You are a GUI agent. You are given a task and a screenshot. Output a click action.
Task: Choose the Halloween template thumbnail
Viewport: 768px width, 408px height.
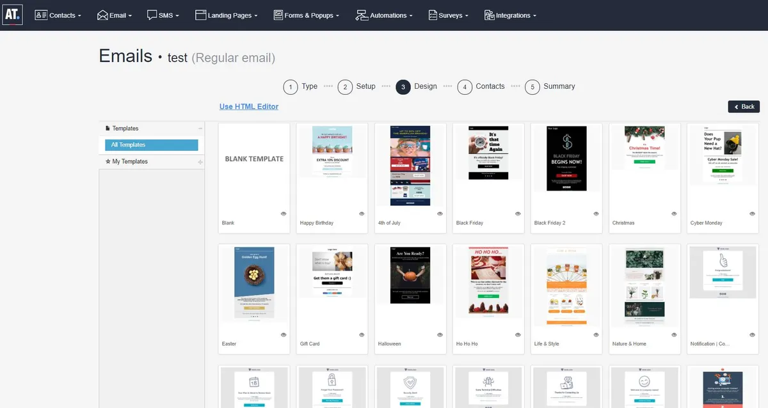pyautogui.click(x=410, y=275)
